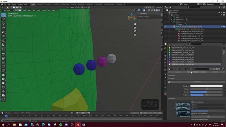Open the Modifier properties wrench tab
226x127 pixels.
coord(165,78)
